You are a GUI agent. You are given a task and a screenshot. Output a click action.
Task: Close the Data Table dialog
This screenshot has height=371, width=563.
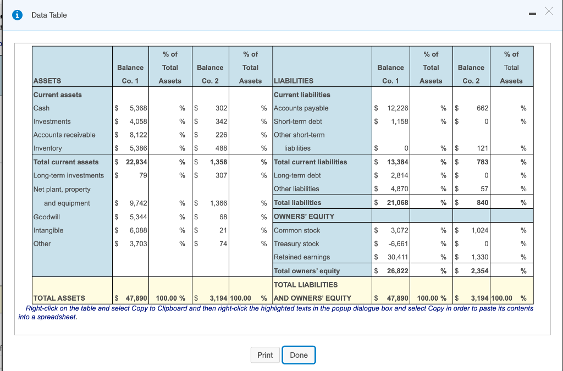548,11
